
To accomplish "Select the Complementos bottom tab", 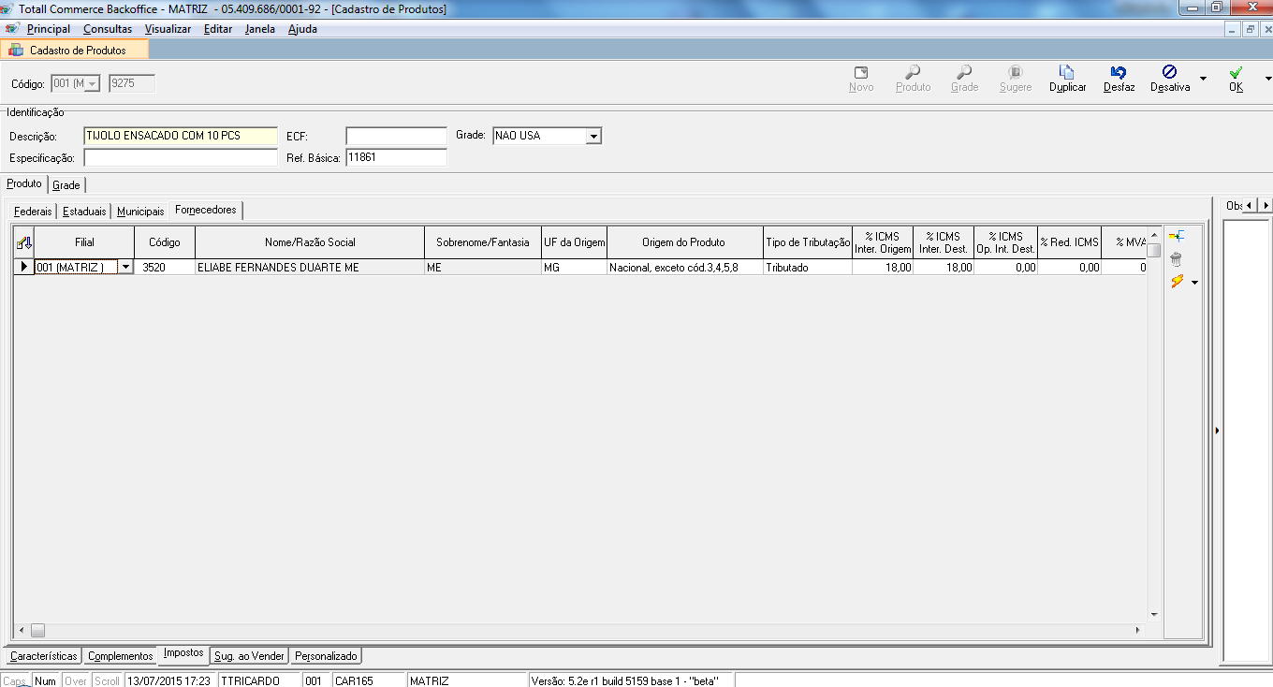I will click(x=120, y=656).
